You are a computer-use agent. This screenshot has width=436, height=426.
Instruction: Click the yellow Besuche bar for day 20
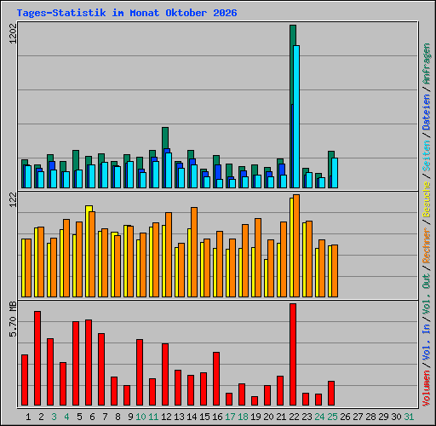pyautogui.click(x=266, y=278)
